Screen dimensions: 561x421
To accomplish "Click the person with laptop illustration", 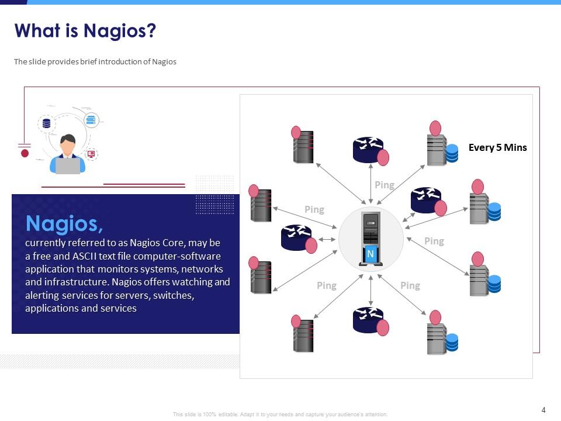I will tap(68, 155).
